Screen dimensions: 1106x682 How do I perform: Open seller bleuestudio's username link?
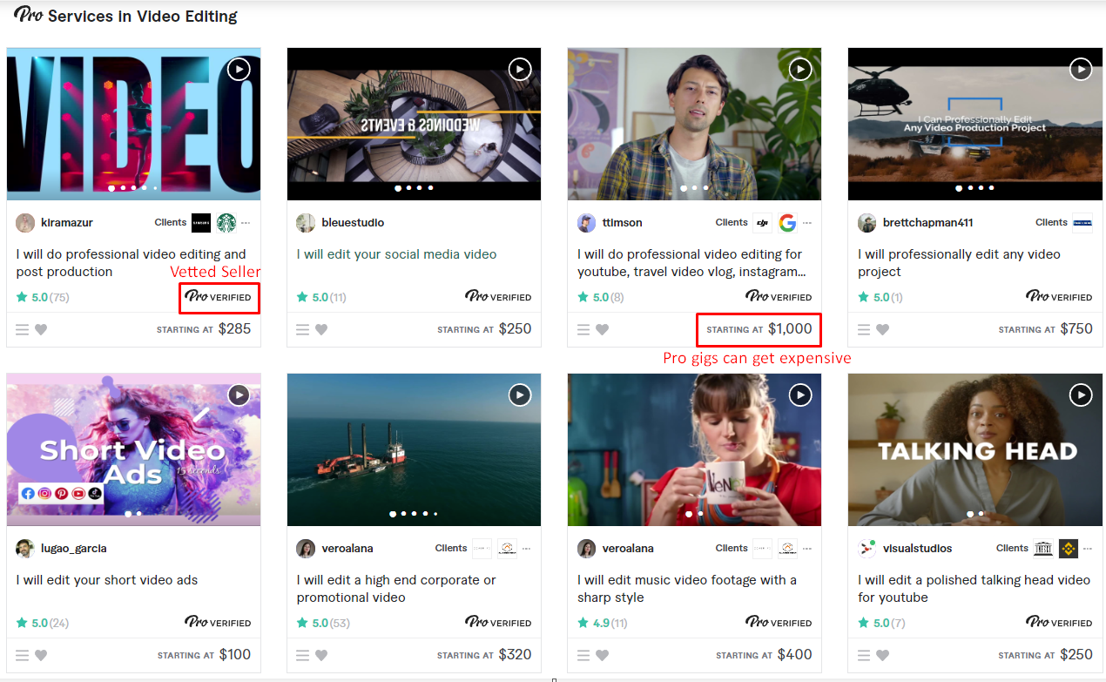pyautogui.click(x=353, y=223)
